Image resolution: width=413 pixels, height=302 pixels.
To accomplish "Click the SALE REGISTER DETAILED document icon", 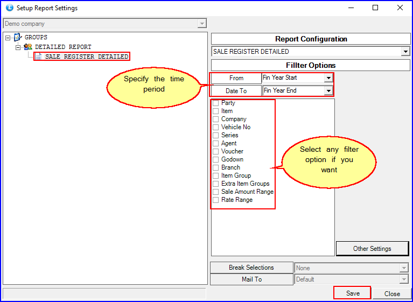I will (x=39, y=57).
